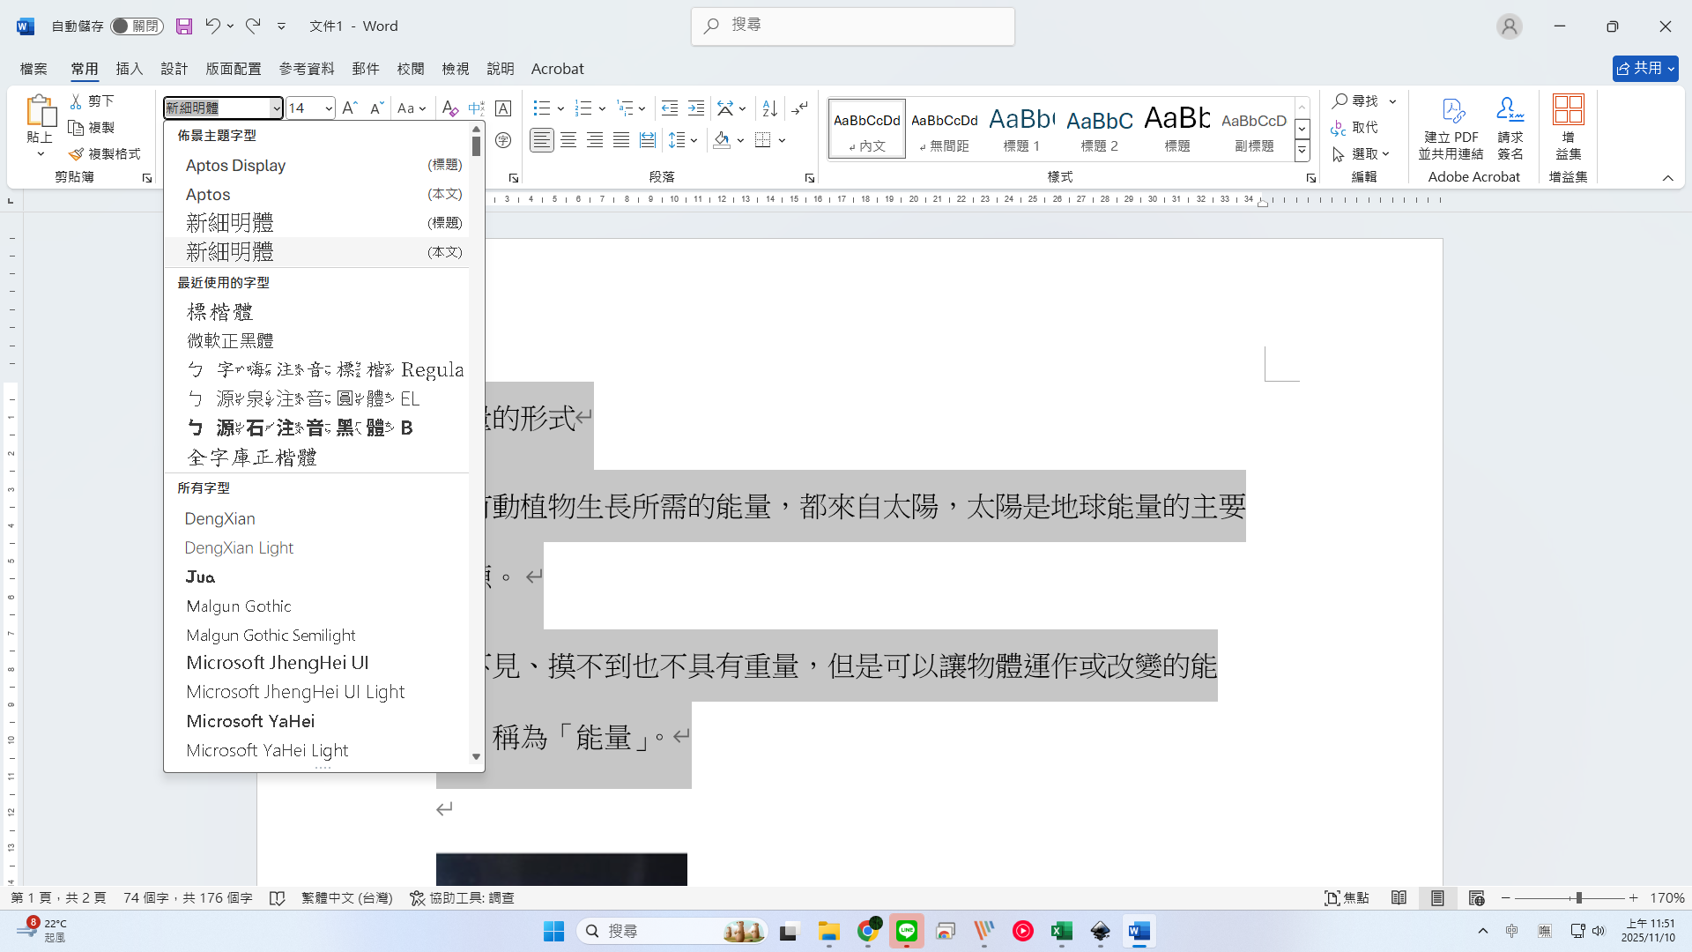The image size is (1692, 952).
Task: Toggle the AutoSave (自動儲存) switch
Action: pos(137,26)
